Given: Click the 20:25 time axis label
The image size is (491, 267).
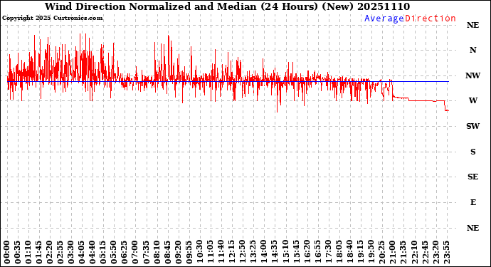Looking at the screenshot, I should [381, 253].
